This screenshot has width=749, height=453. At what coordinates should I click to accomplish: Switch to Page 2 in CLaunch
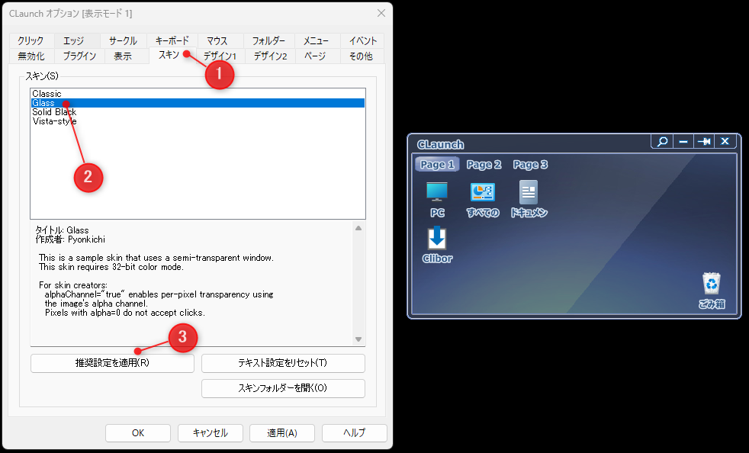(x=484, y=165)
